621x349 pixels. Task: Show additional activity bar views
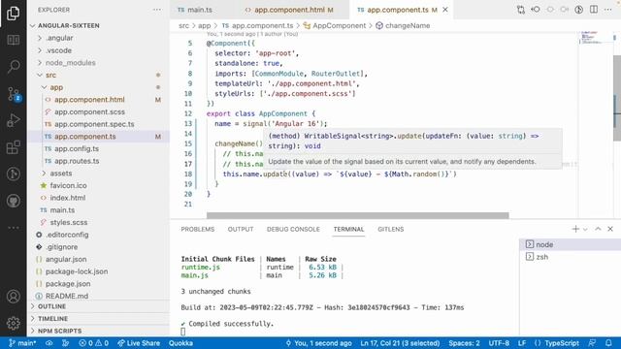13,228
